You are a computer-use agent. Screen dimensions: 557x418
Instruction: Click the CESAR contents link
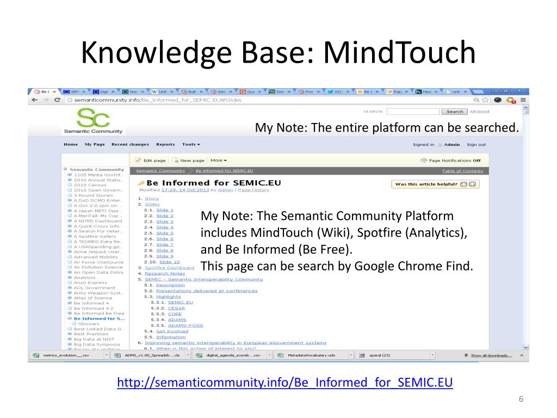coord(176,308)
